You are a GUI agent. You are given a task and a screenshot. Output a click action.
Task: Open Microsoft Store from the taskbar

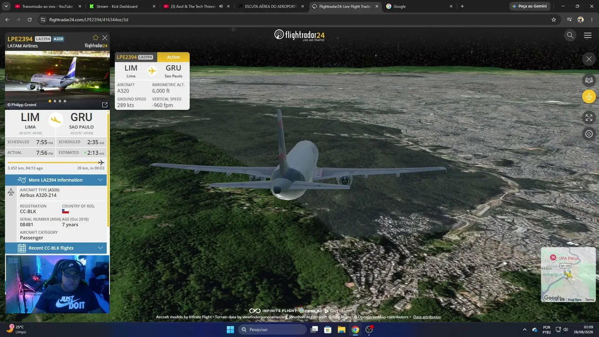pos(328,330)
